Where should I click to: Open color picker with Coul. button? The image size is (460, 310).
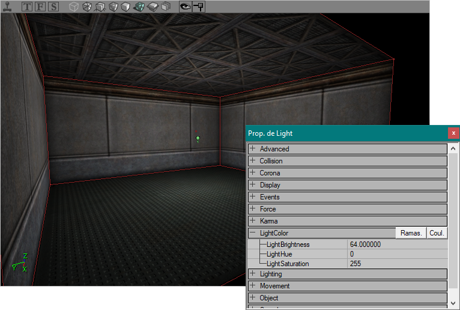(x=437, y=233)
